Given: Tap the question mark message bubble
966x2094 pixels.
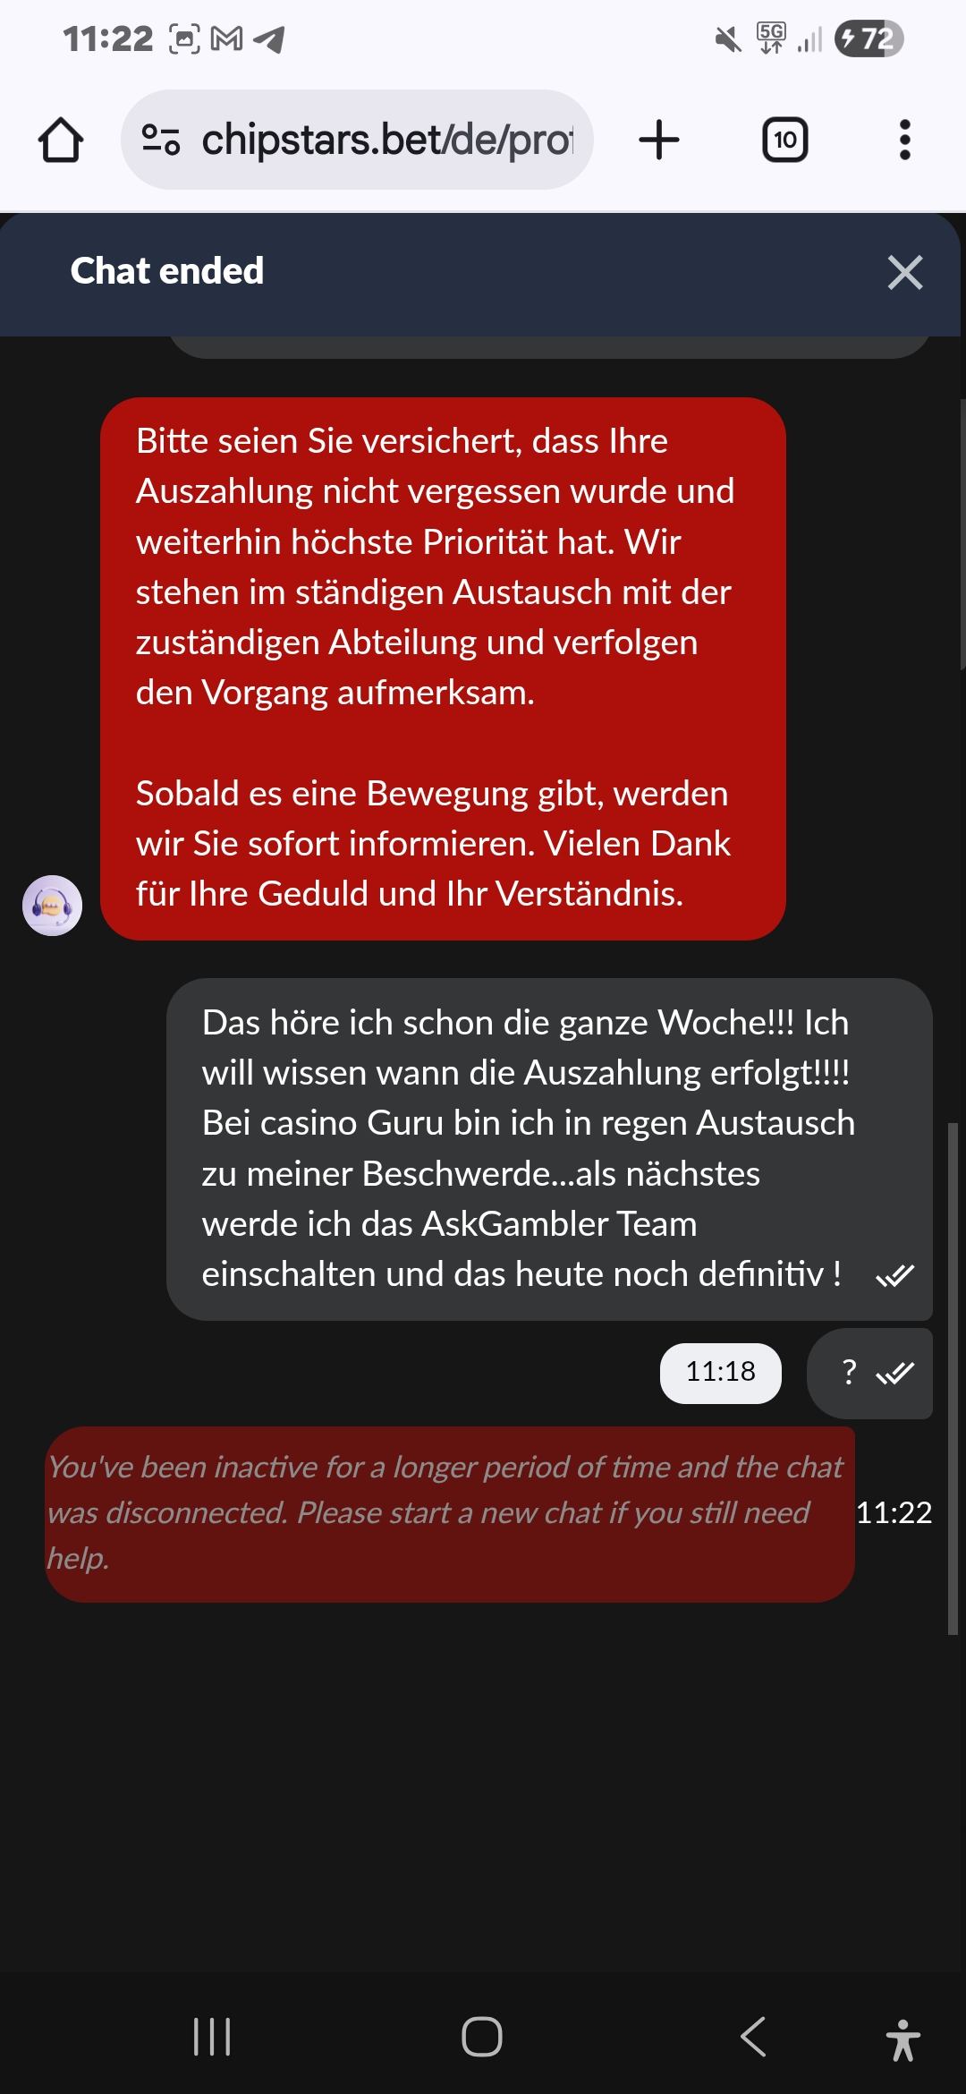Looking at the screenshot, I should (x=869, y=1373).
